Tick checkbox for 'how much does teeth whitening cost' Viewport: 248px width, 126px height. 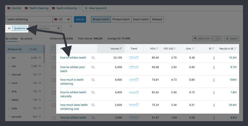(54, 105)
